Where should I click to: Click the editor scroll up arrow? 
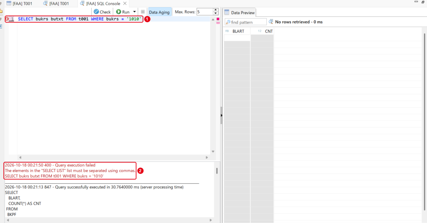tap(213, 20)
